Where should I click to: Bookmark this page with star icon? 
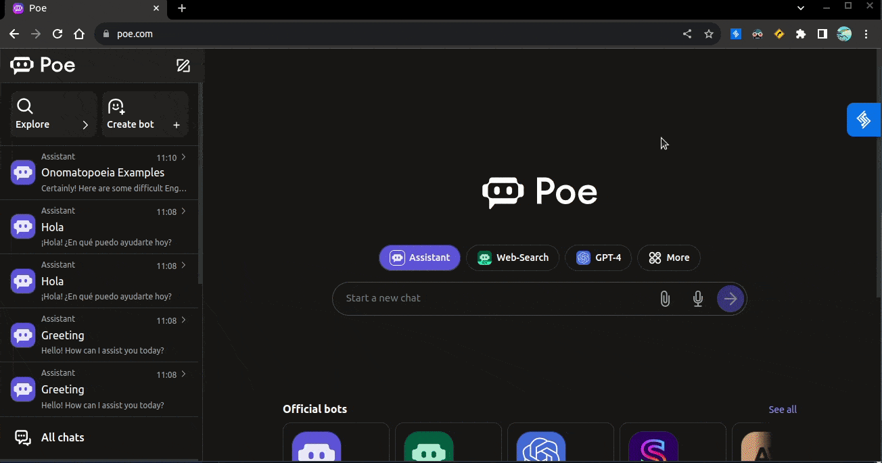pyautogui.click(x=709, y=34)
